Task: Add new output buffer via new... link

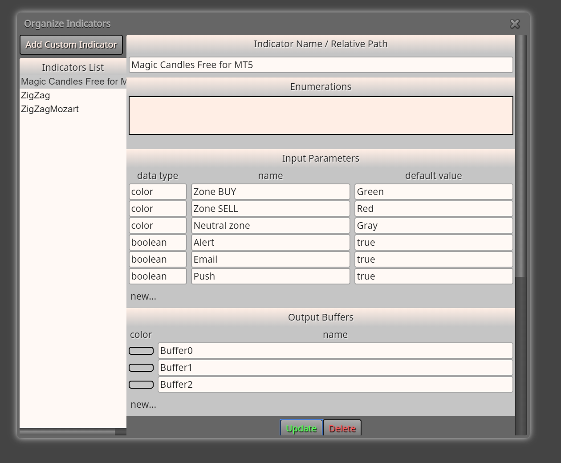Action: 143,405
